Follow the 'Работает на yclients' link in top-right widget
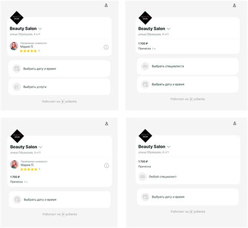This screenshot has height=228, width=248. pos(188,99)
